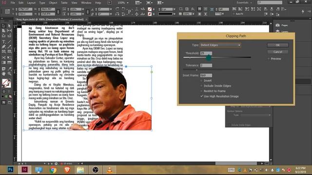Enable Restrict to Frame checkbox
The height and width of the screenshot is (175, 312).
pyautogui.click(x=201, y=91)
